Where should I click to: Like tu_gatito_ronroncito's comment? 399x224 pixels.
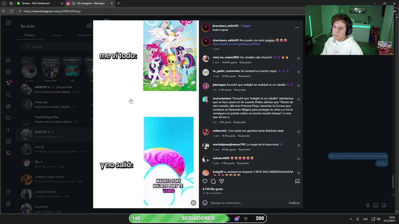click(298, 72)
